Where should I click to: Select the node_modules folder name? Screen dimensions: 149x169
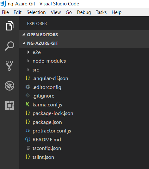pos(49,61)
